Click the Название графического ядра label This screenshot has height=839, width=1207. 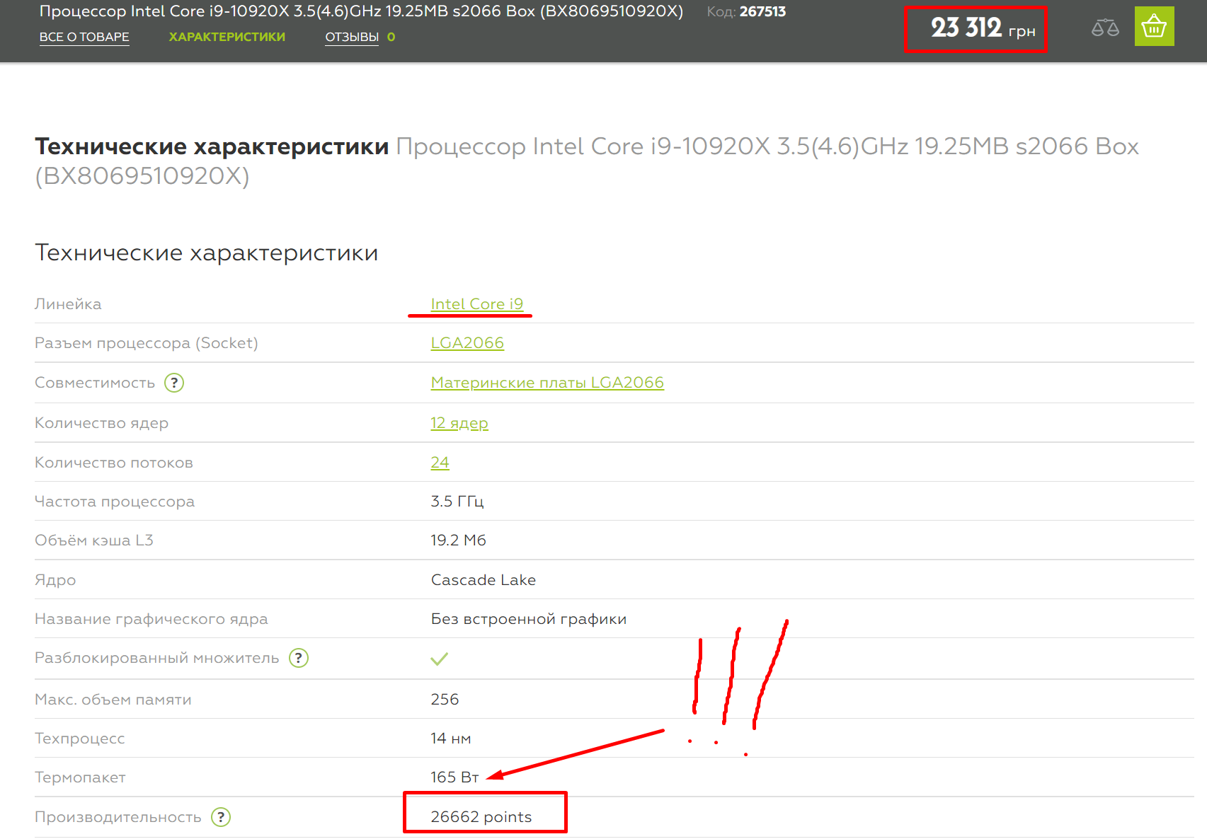click(x=151, y=619)
